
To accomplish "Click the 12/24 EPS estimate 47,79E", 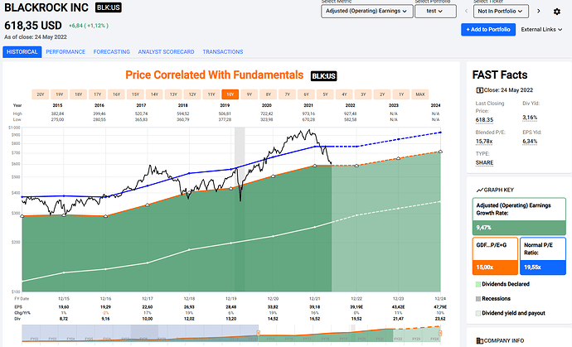I will point(440,307).
